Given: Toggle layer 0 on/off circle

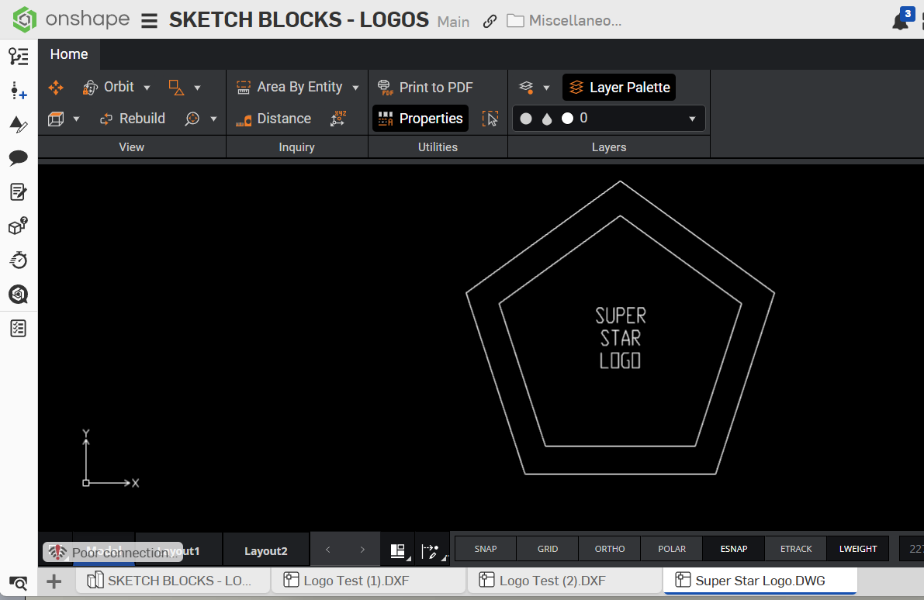Looking at the screenshot, I should click(526, 119).
